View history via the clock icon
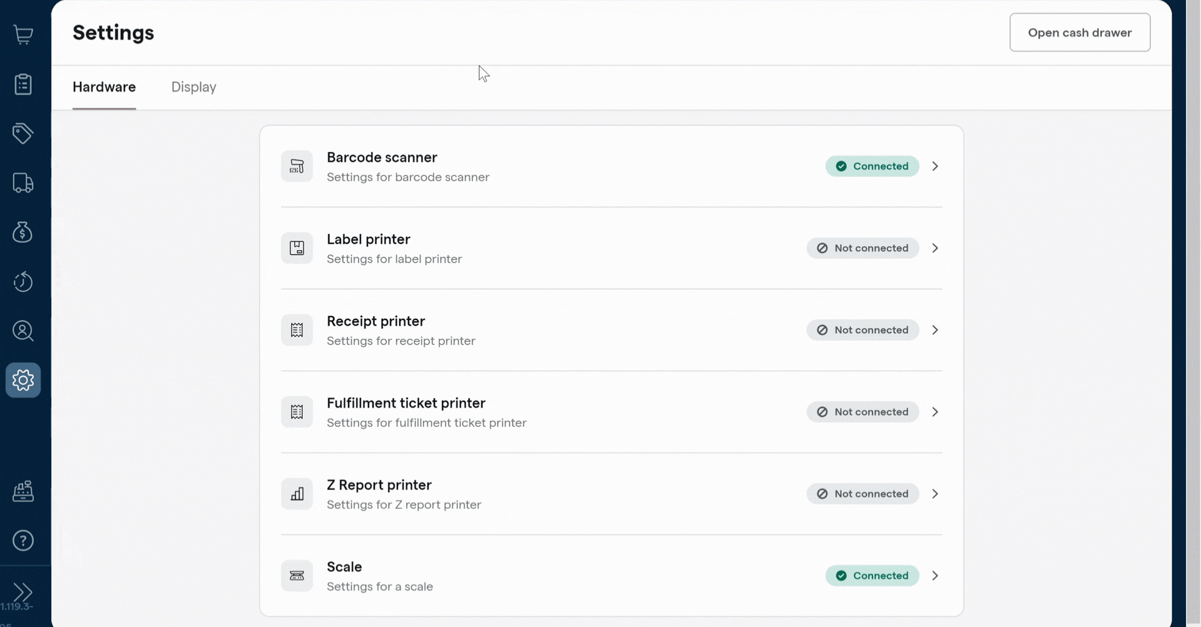Screen dimensions: 1201x627 (23, 282)
